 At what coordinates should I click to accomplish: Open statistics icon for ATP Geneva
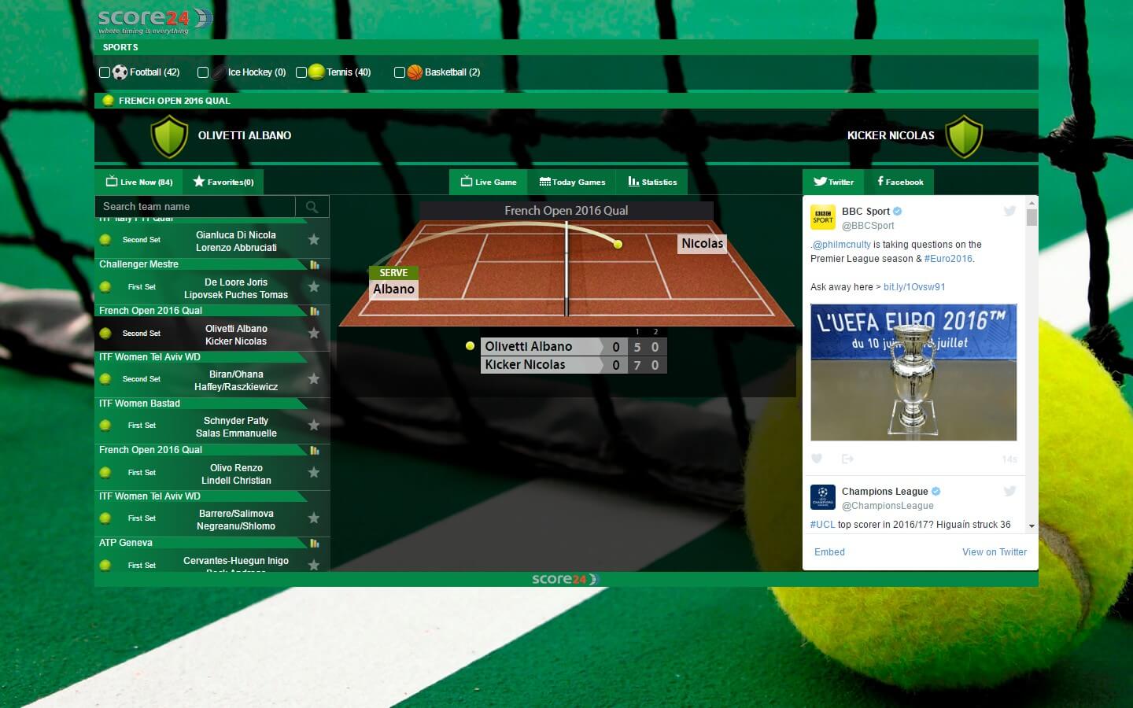[315, 544]
